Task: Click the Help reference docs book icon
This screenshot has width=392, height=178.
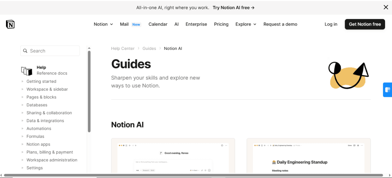Action: pyautogui.click(x=27, y=71)
